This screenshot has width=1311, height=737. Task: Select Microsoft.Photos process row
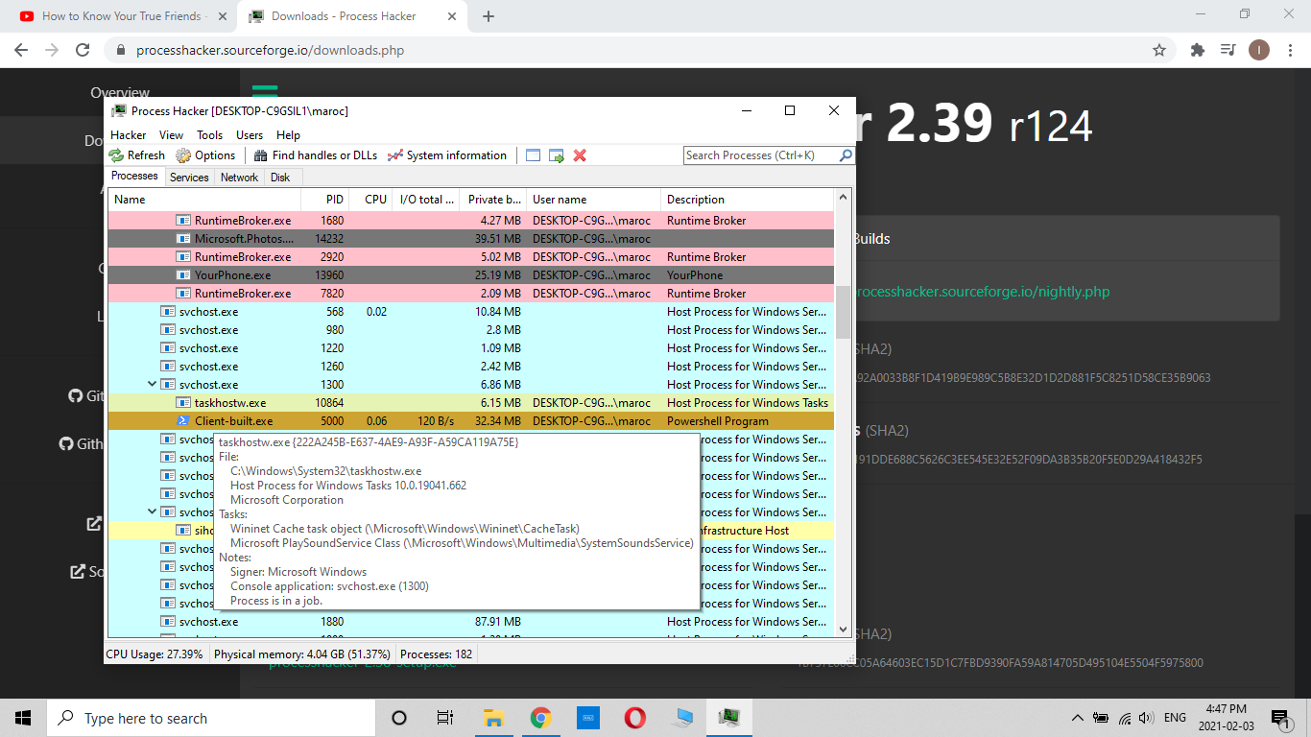click(470, 239)
